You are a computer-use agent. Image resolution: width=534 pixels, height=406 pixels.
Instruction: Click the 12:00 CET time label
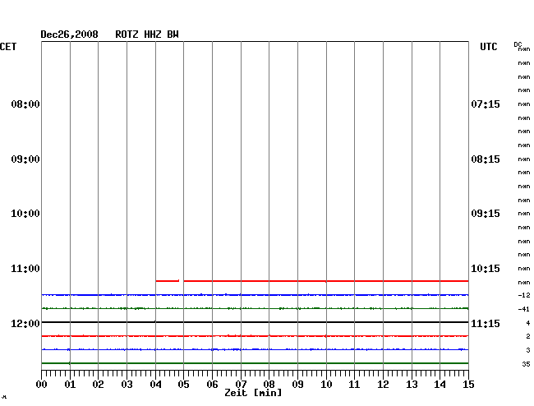pyautogui.click(x=25, y=323)
